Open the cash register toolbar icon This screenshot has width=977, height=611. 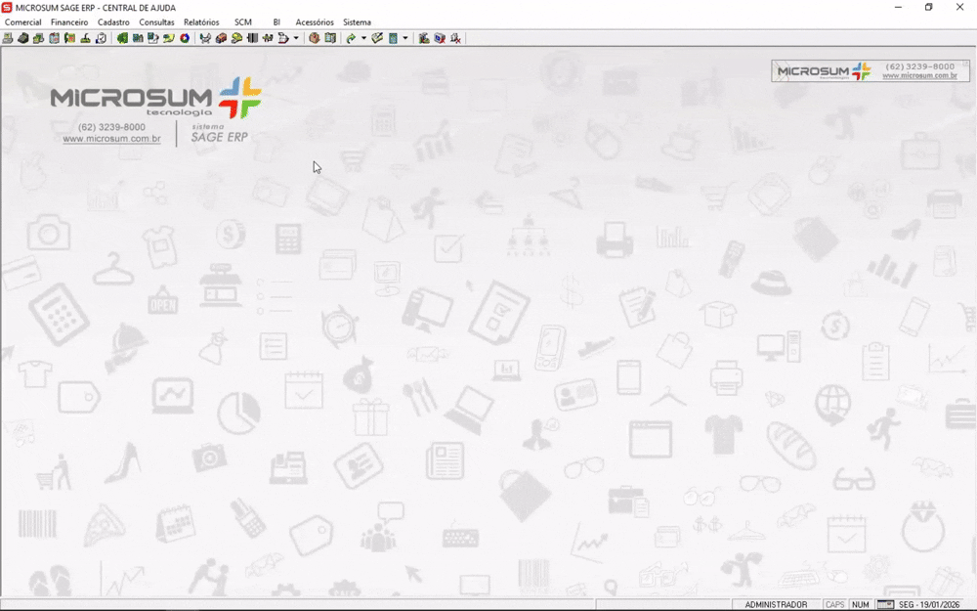(22, 38)
